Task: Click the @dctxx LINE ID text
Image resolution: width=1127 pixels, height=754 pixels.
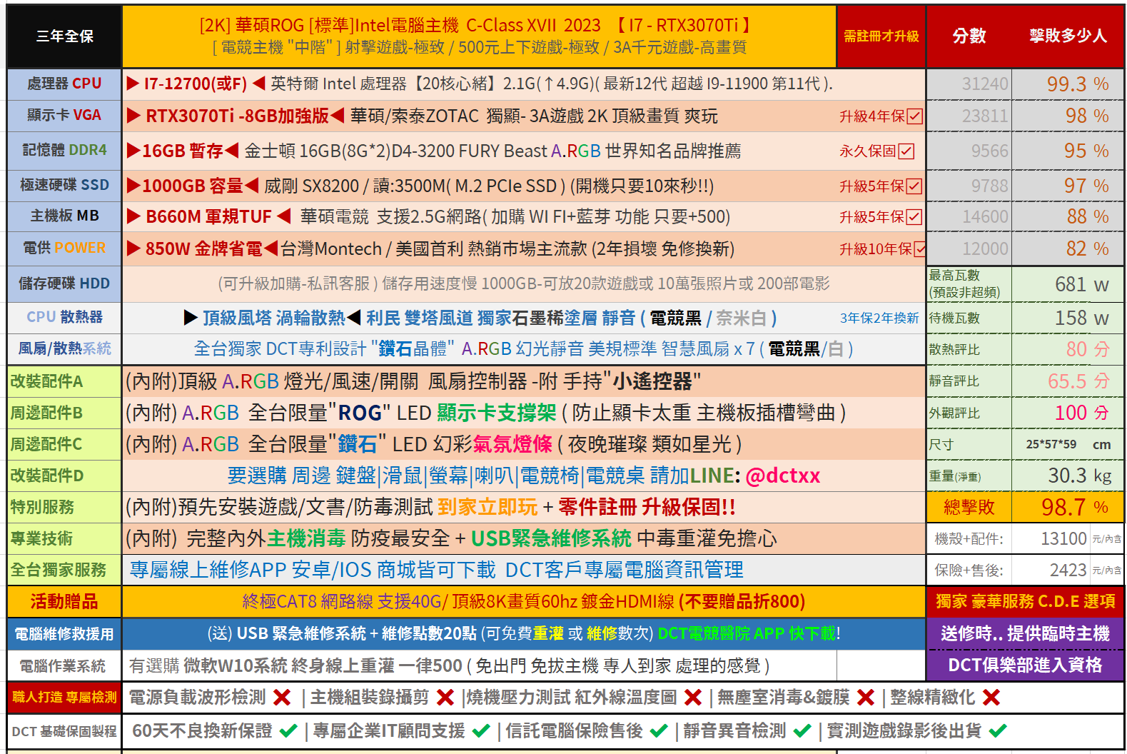Action: tap(783, 476)
